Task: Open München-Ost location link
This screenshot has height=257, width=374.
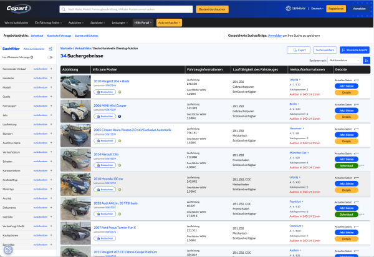Action: pos(299,153)
